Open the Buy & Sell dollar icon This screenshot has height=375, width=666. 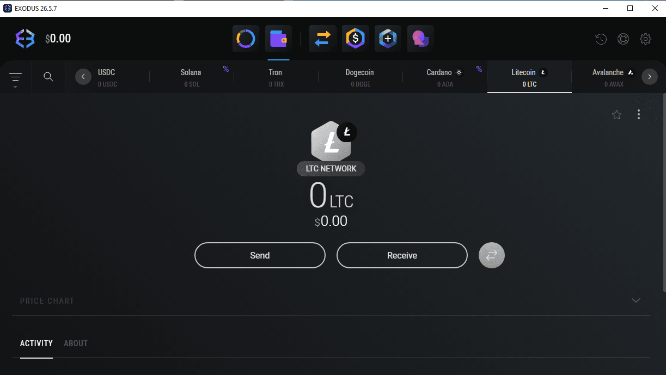coord(355,39)
